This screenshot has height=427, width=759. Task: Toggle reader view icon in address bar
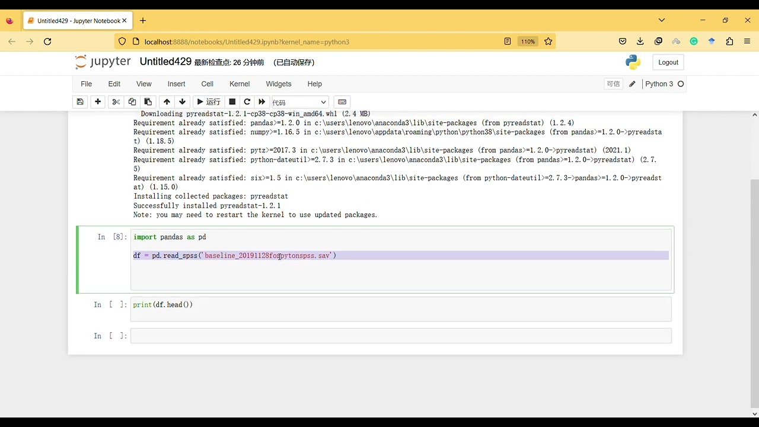point(508,42)
